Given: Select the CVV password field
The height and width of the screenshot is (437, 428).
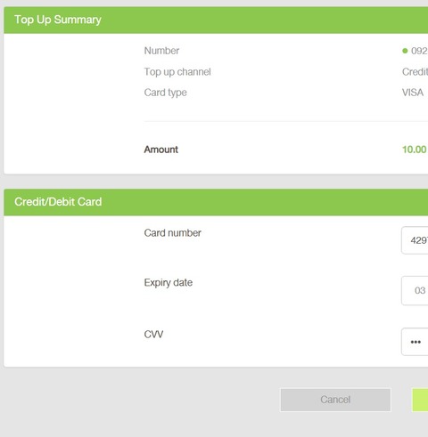Looking at the screenshot, I should 415,342.
